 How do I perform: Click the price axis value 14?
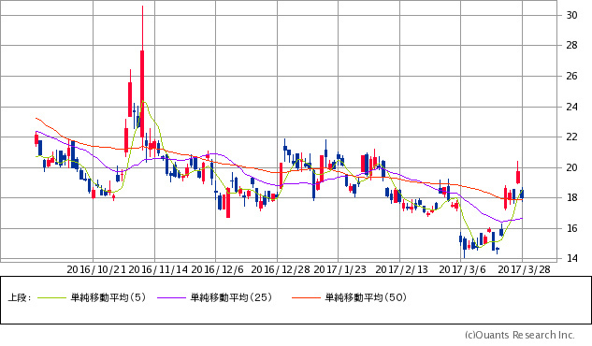571,258
